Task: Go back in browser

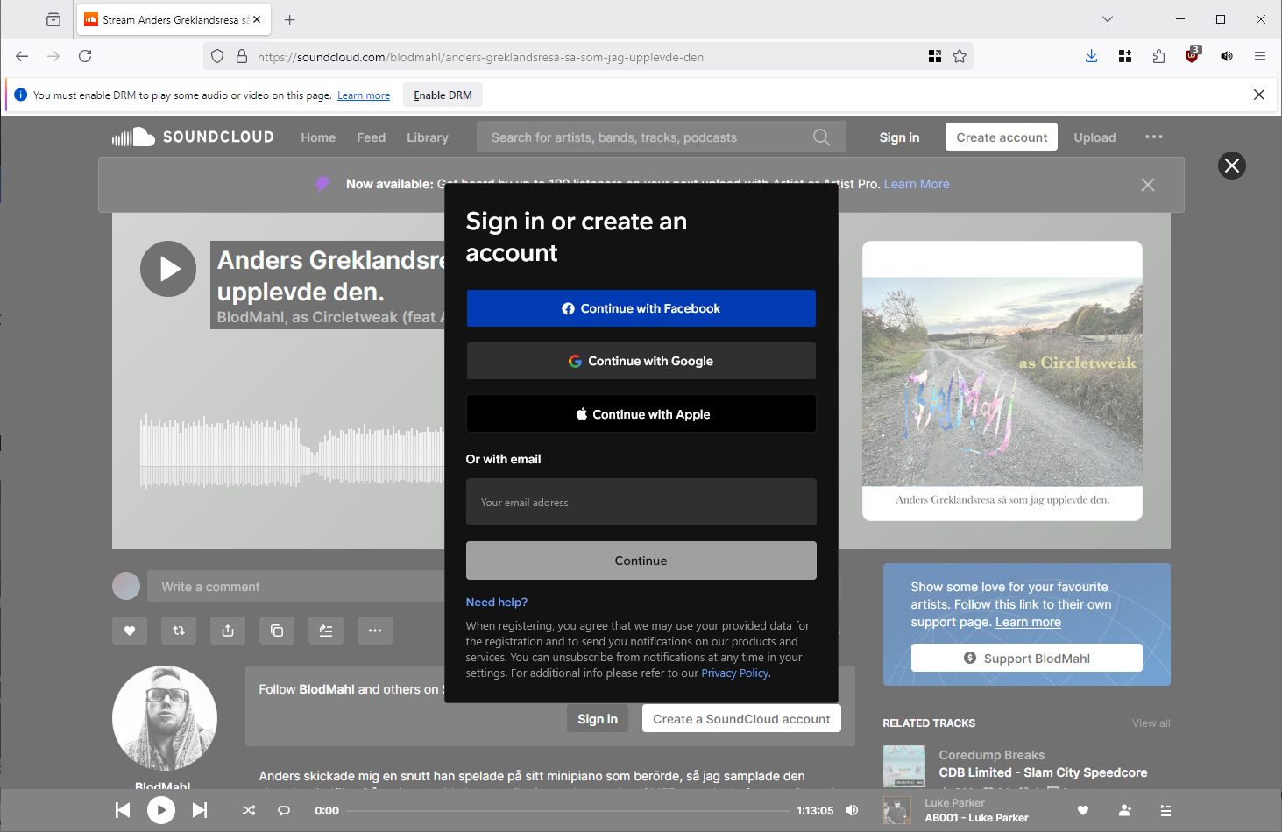Action: tap(22, 56)
